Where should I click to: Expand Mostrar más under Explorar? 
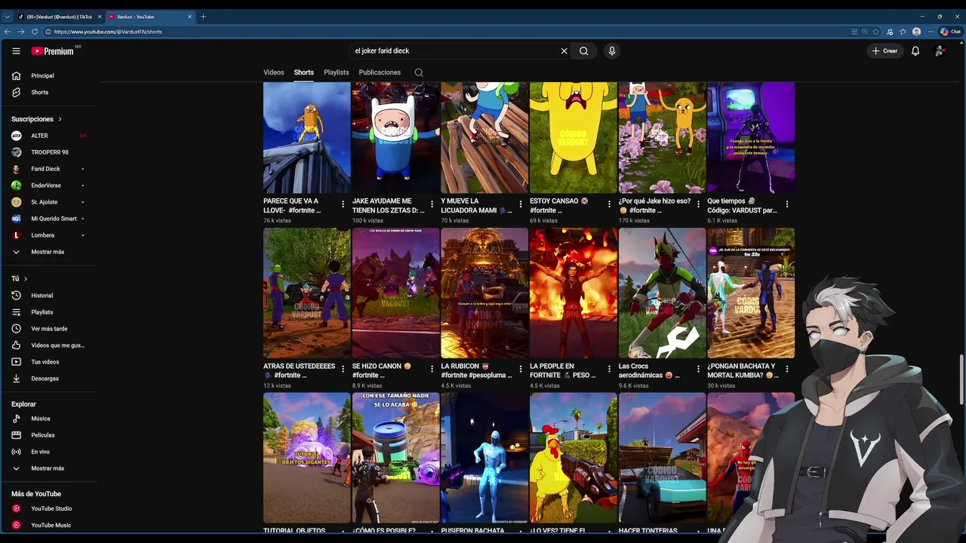[49, 468]
